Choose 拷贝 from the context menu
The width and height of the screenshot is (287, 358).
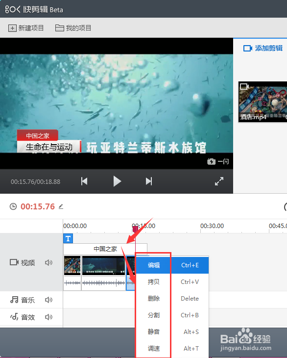coord(172,282)
